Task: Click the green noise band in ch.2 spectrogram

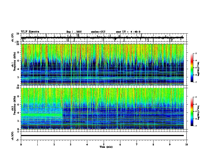Action: click(x=42, y=115)
